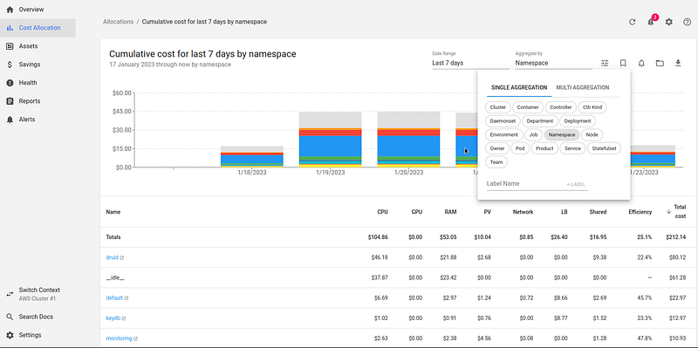
Task: Select the Cluster aggregation chip
Action: pyautogui.click(x=497, y=107)
